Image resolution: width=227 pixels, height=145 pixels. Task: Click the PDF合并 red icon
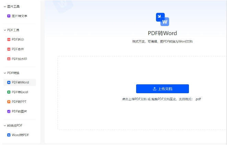pyautogui.click(x=9, y=49)
